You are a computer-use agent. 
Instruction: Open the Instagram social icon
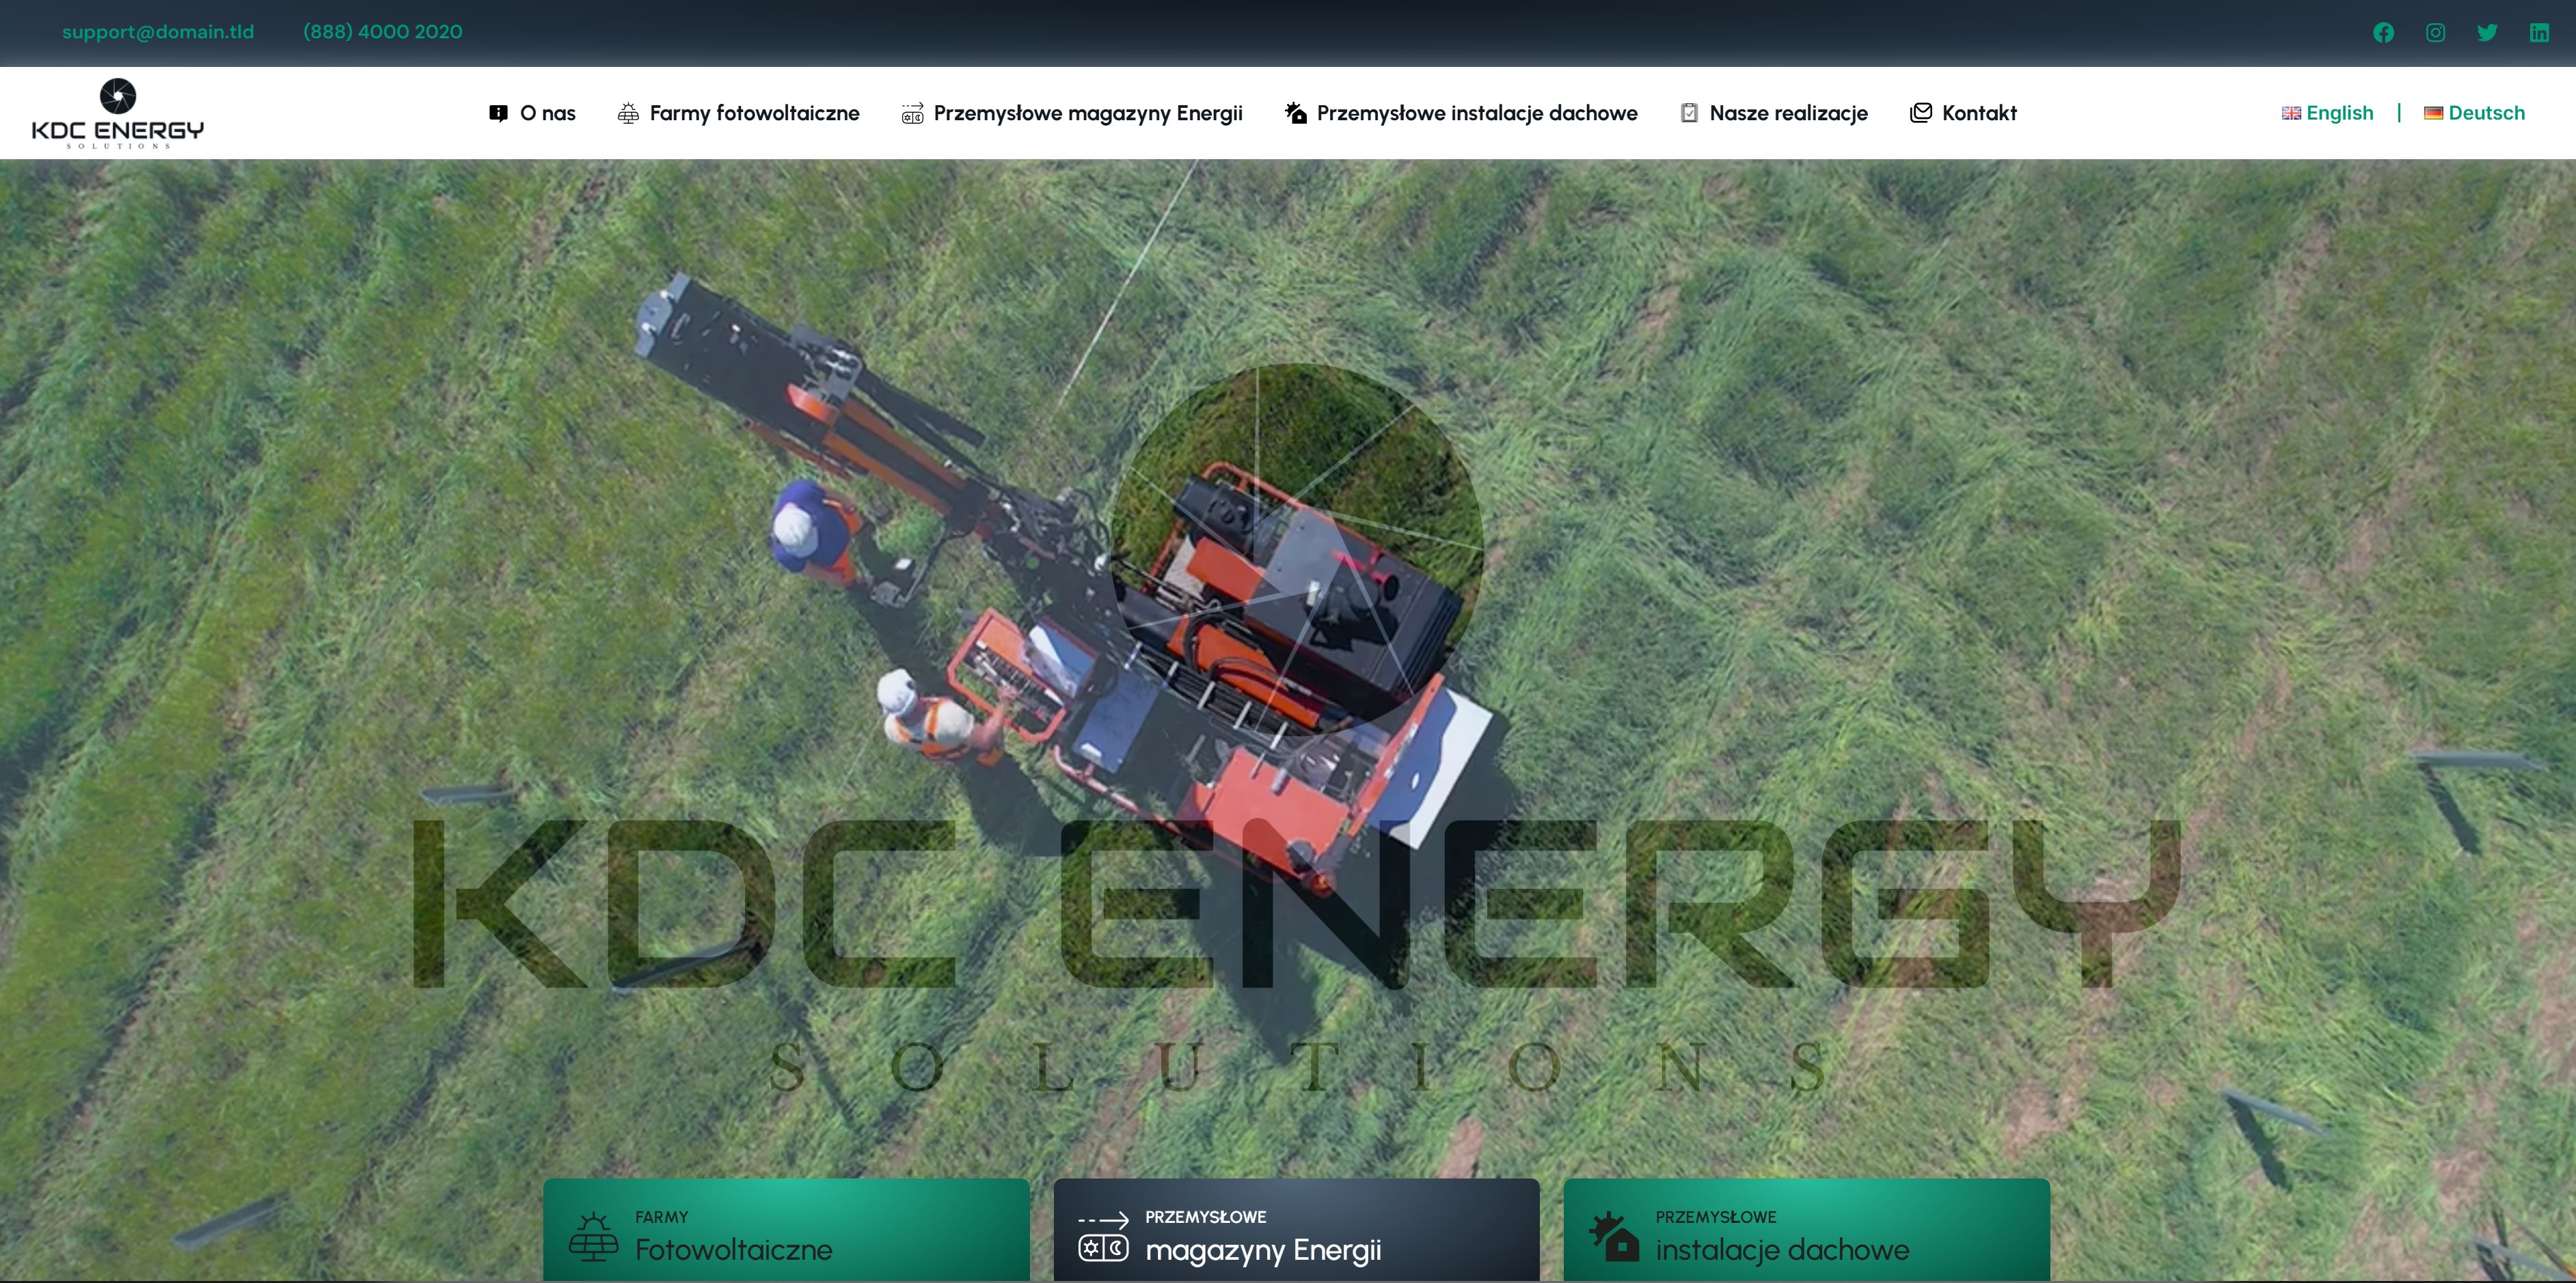click(2435, 32)
